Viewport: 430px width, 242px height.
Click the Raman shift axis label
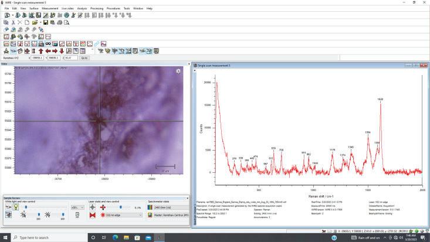pos(321,196)
